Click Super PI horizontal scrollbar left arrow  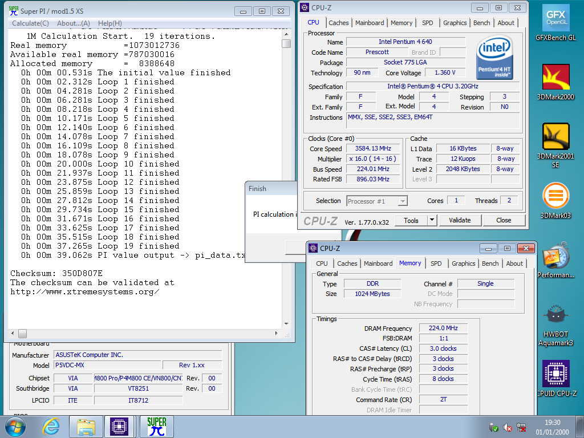click(x=13, y=333)
